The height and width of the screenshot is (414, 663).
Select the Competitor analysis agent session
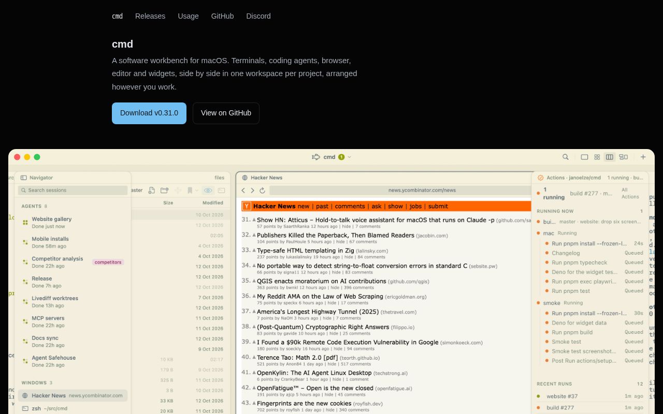[x=73, y=262]
